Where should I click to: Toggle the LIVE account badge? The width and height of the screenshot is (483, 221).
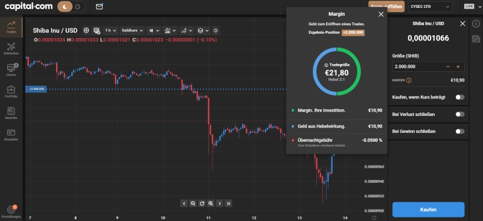(x=469, y=7)
